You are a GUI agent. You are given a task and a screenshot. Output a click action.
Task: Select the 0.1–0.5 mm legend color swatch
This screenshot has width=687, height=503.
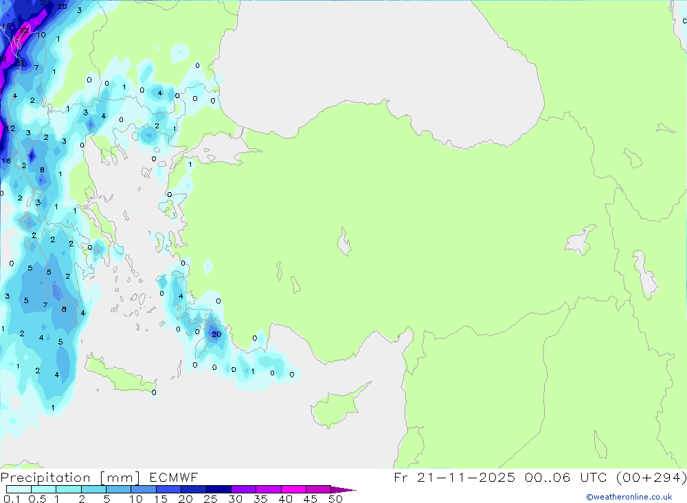(19, 489)
